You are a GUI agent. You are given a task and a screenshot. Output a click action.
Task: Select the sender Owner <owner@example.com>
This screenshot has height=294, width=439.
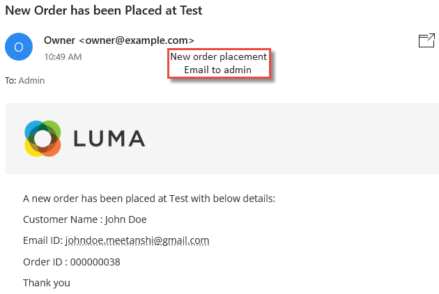pyautogui.click(x=119, y=40)
